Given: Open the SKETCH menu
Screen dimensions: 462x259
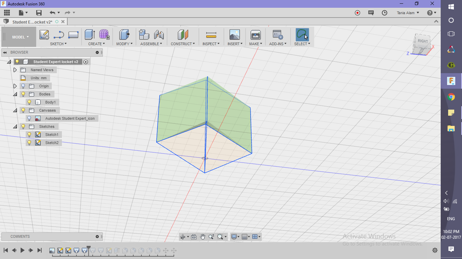Looking at the screenshot, I should 58,44.
